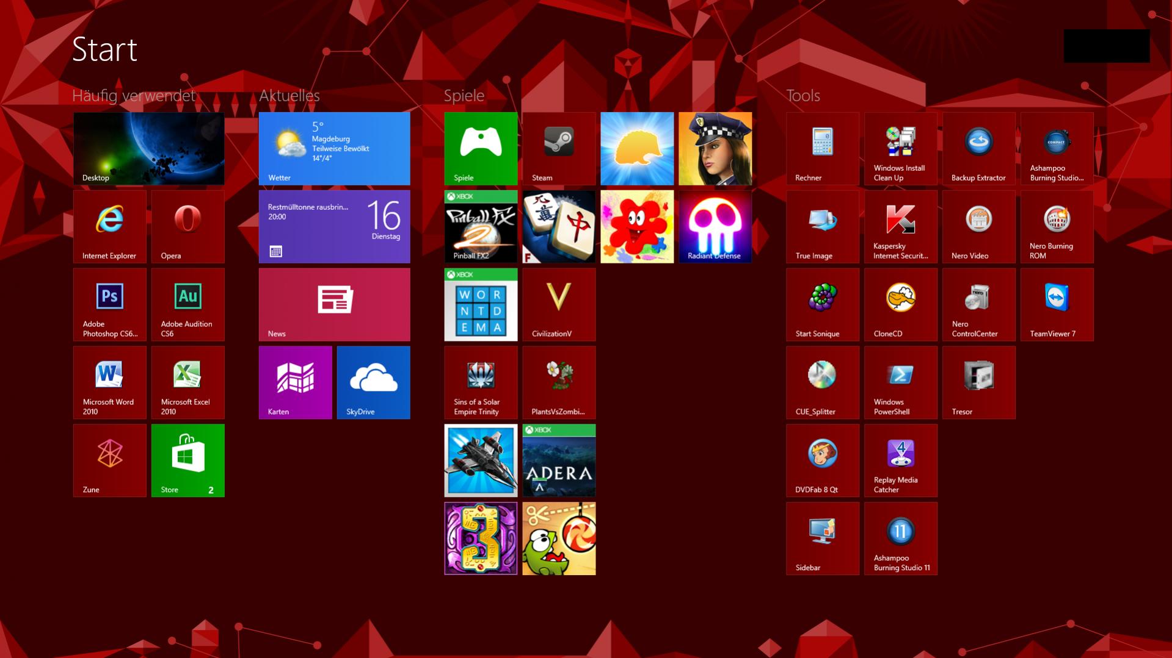Launch Windows PowerShell tile

[x=901, y=382]
